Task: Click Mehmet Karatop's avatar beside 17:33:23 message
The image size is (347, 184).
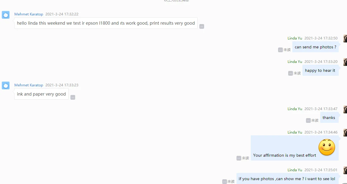Action: coord(6,85)
